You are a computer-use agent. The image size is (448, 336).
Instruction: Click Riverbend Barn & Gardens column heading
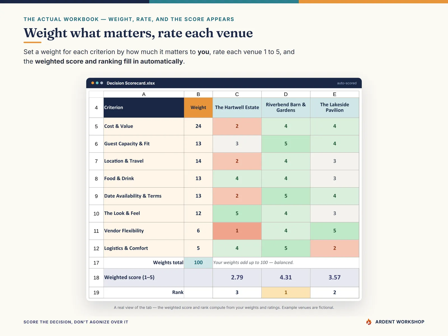click(x=286, y=108)
